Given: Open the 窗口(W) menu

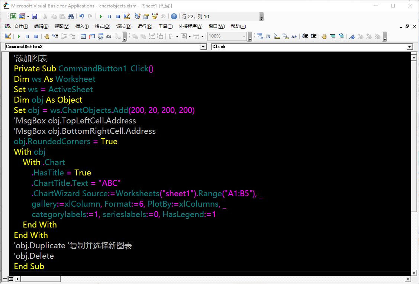Looking at the screenshot, I should [216, 26].
